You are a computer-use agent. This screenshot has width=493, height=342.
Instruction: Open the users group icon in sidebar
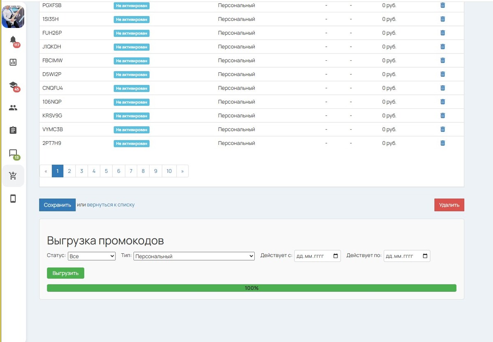(x=13, y=108)
